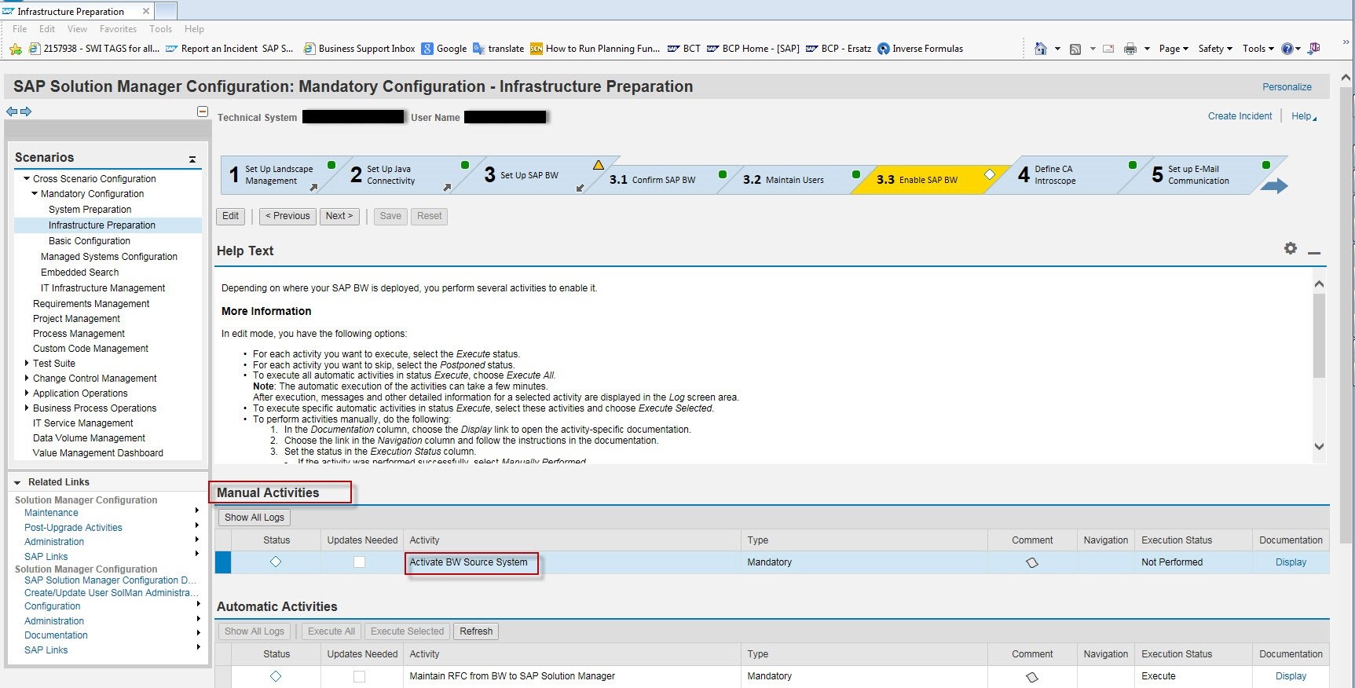Collapse the navigation panel with the minus icon
This screenshot has height=688, width=1355.
(203, 112)
